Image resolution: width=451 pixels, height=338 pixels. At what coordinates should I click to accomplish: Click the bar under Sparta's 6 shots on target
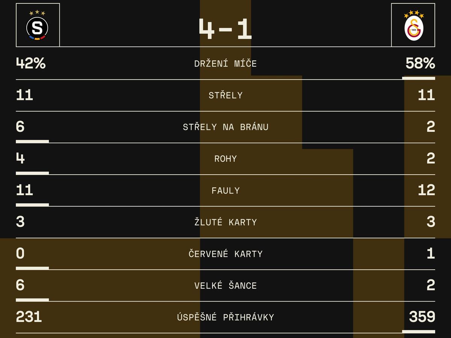coord(32,141)
